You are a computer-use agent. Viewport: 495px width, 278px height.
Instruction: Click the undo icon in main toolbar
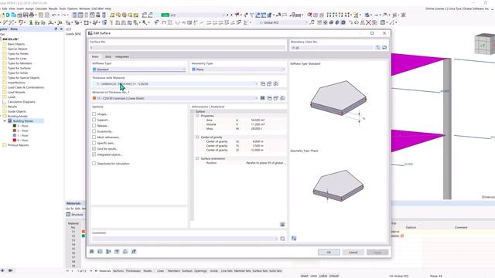pos(55,15)
